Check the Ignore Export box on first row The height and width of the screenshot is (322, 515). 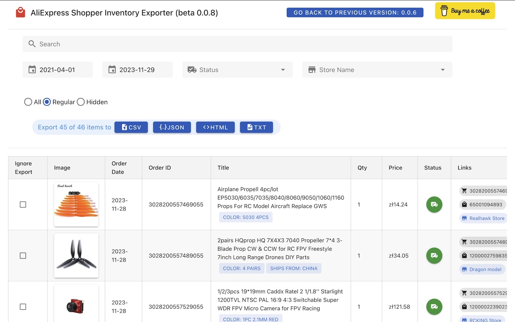pos(23,204)
